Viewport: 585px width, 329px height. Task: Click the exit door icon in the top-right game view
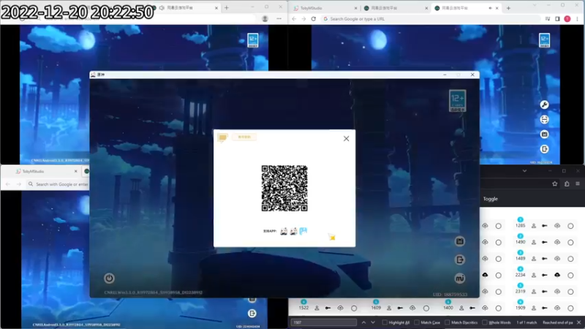pos(544,149)
